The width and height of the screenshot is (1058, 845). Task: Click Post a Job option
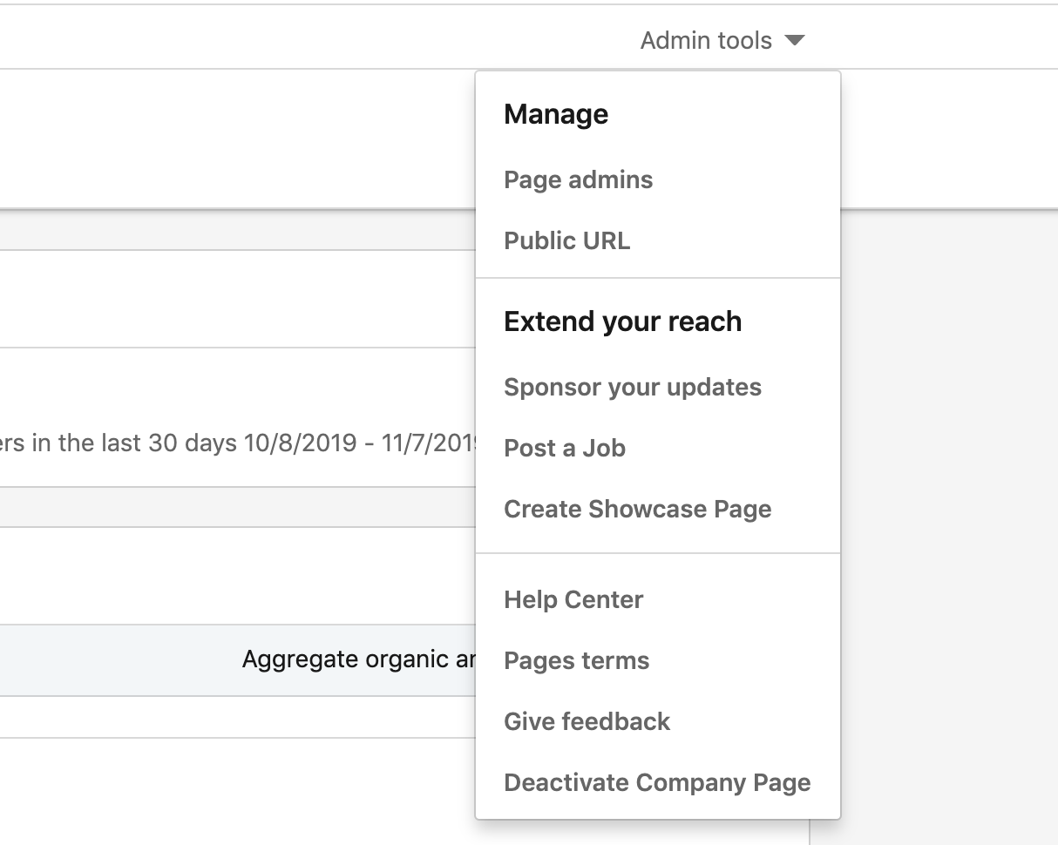(x=564, y=449)
